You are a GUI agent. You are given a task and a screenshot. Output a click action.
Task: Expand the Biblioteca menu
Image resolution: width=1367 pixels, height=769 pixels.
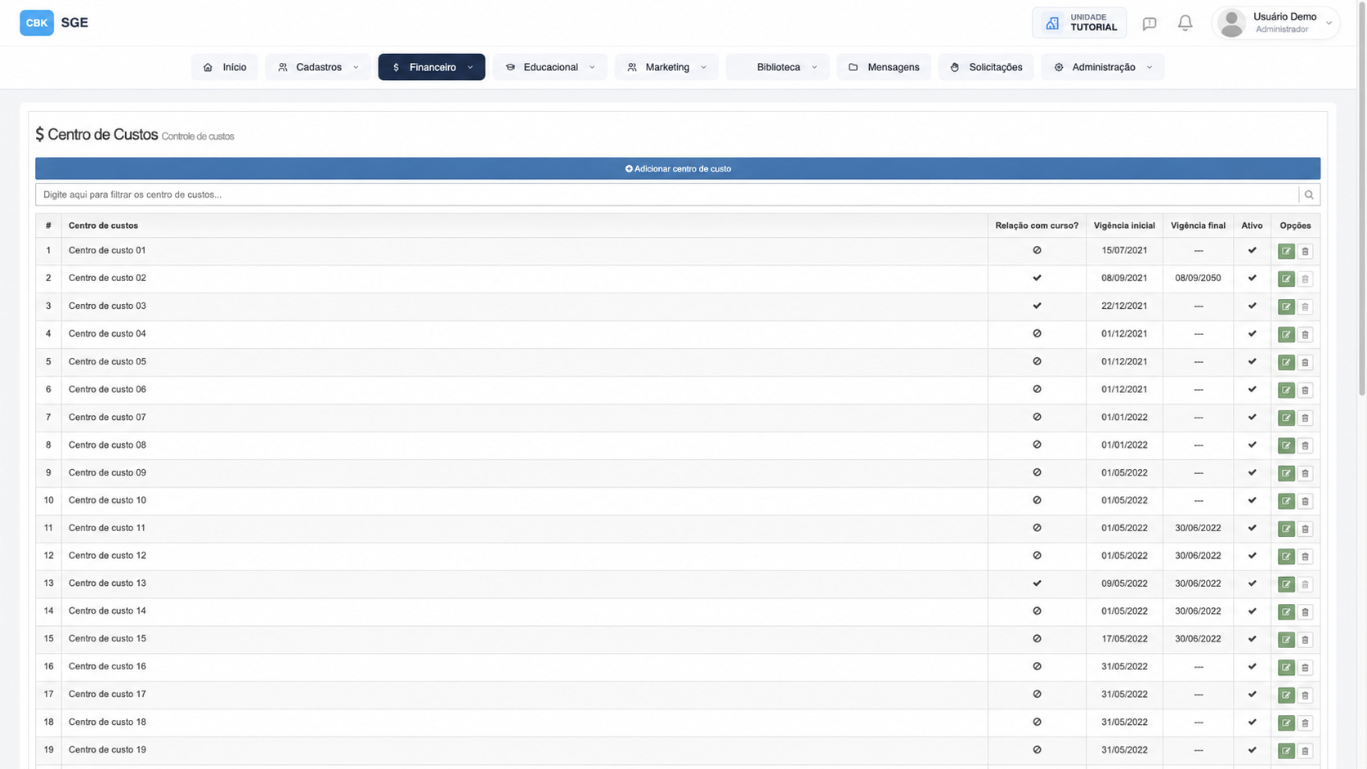[778, 67]
